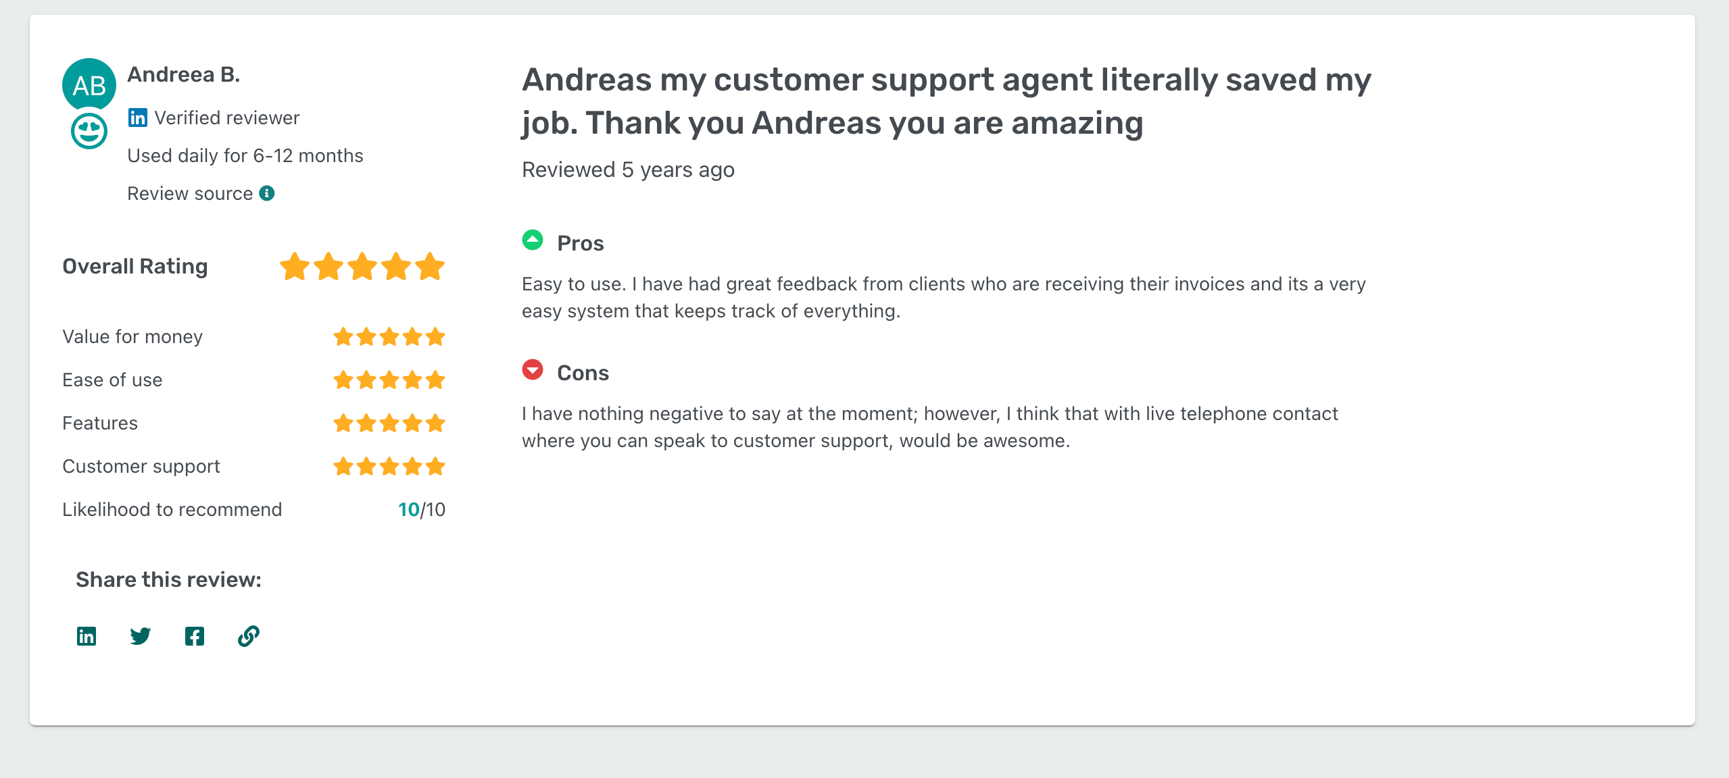Click the green Pros arrow icon

coord(533,240)
